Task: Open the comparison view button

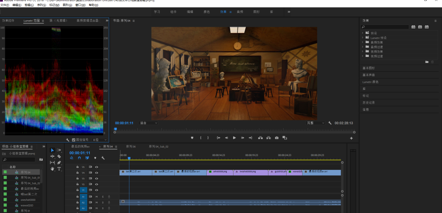Action: click(x=285, y=138)
